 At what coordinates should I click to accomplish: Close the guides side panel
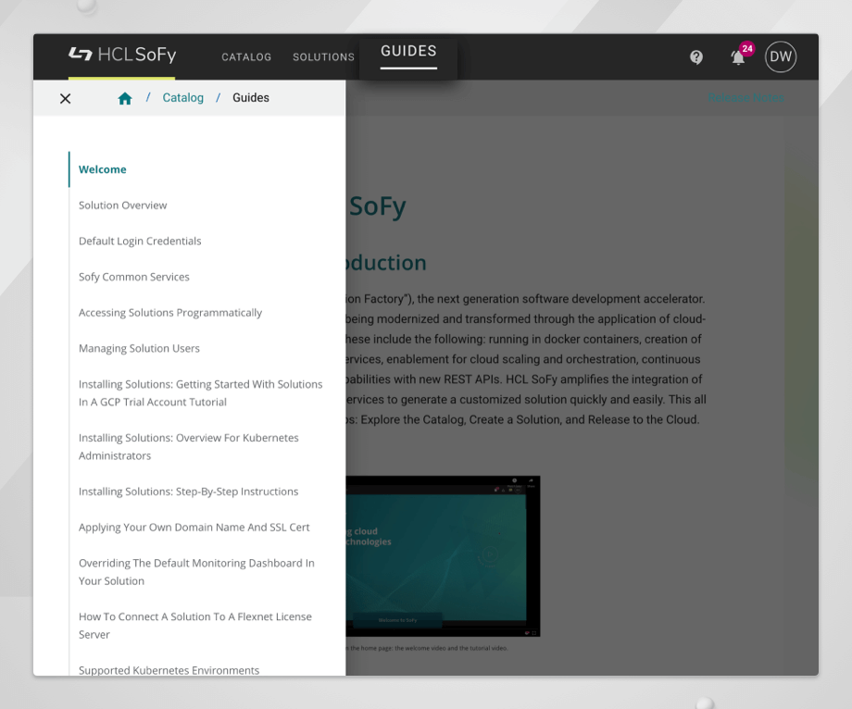click(x=65, y=98)
